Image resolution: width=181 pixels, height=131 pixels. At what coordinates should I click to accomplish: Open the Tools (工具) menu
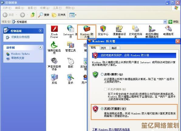57,8
